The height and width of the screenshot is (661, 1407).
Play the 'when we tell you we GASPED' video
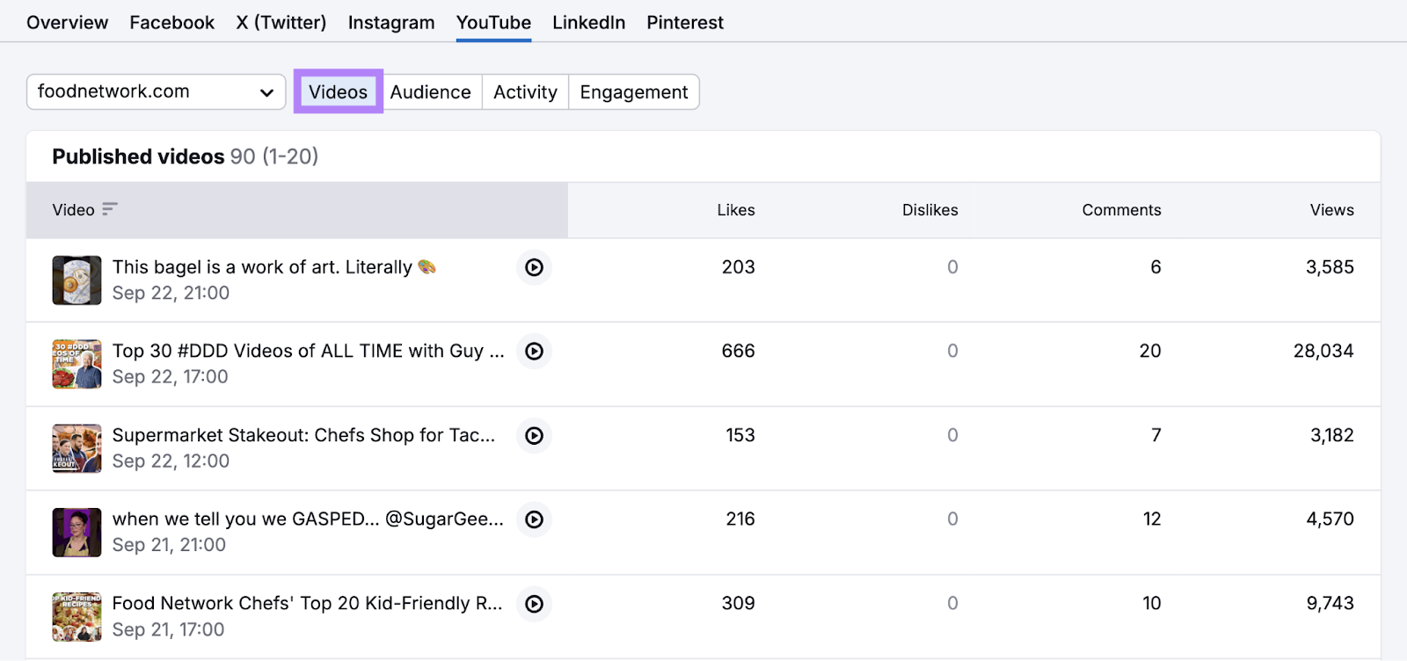click(534, 519)
